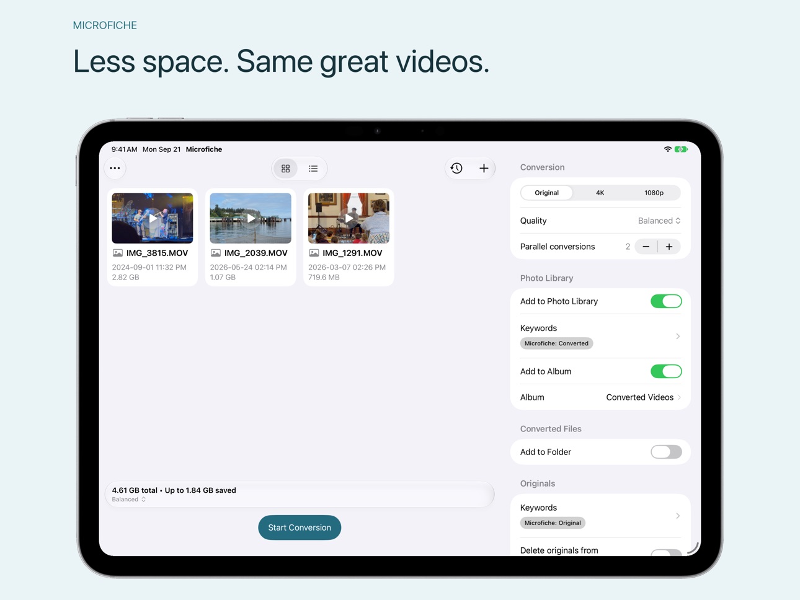Click the Microfiche: Original keyword tag
The height and width of the screenshot is (600, 800).
pyautogui.click(x=553, y=523)
